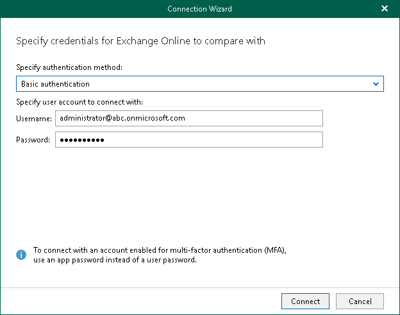Click the "Specify credentials for Exchange Online" heading

pyautogui.click(x=140, y=41)
